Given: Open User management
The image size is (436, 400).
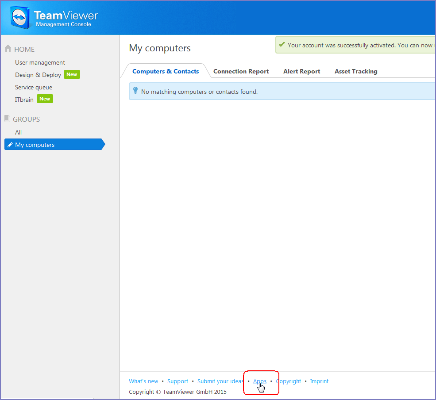Looking at the screenshot, I should [40, 62].
